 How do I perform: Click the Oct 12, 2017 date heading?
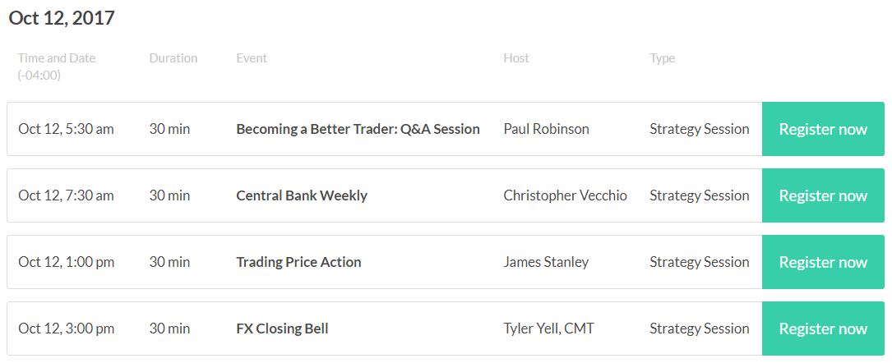coord(62,17)
